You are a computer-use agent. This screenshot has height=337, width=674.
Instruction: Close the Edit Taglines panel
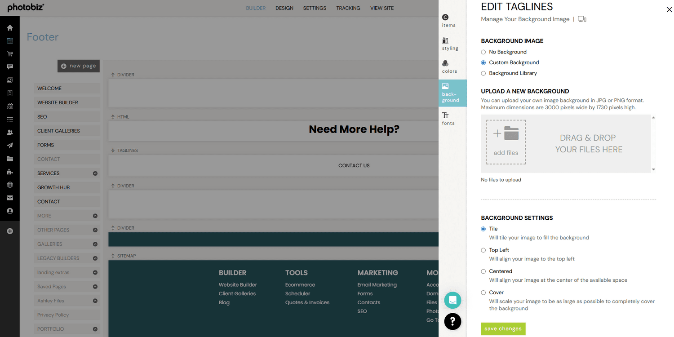(670, 9)
